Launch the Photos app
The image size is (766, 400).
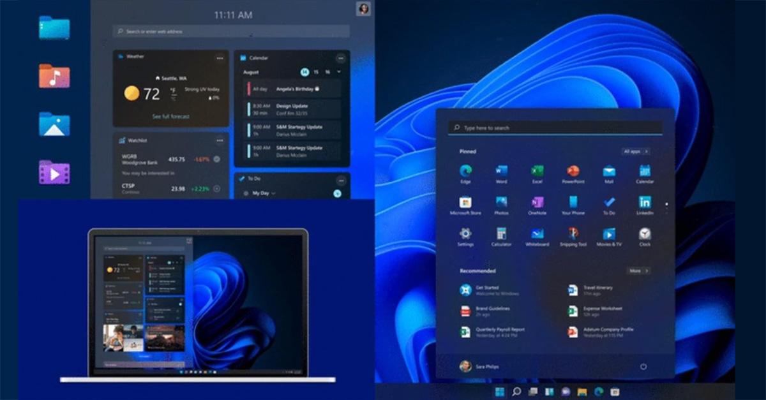coord(501,205)
